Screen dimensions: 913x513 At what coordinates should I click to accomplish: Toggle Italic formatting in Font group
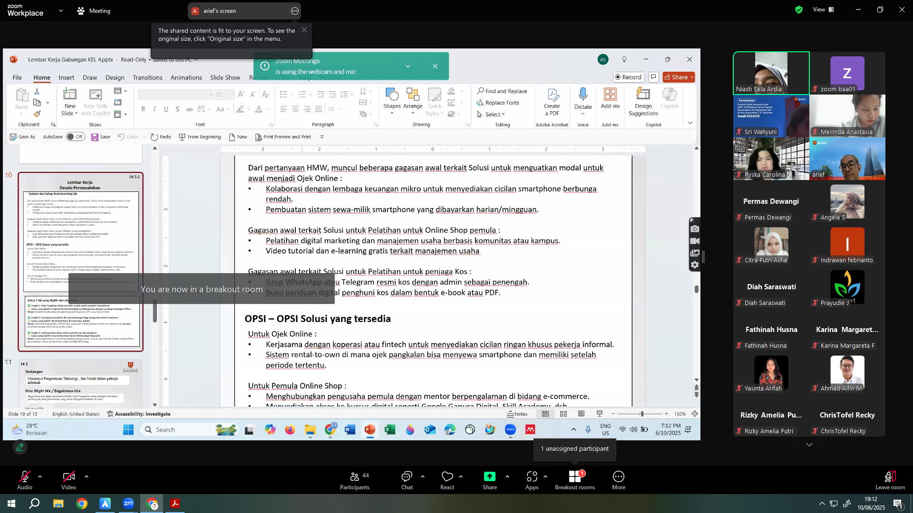click(155, 109)
